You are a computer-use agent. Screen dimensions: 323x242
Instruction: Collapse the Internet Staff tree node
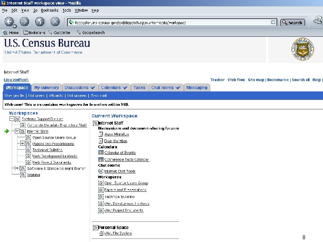17,131
